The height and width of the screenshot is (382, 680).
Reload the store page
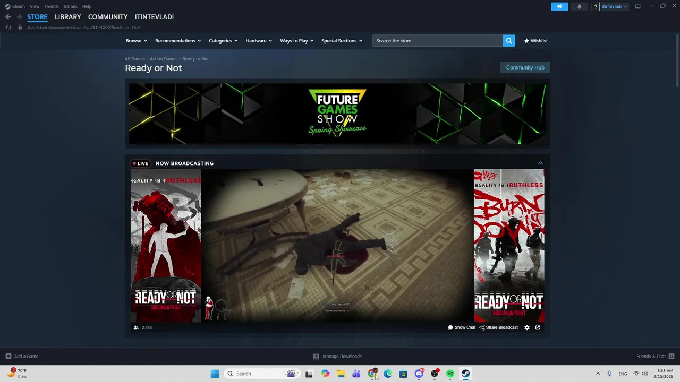(8, 27)
